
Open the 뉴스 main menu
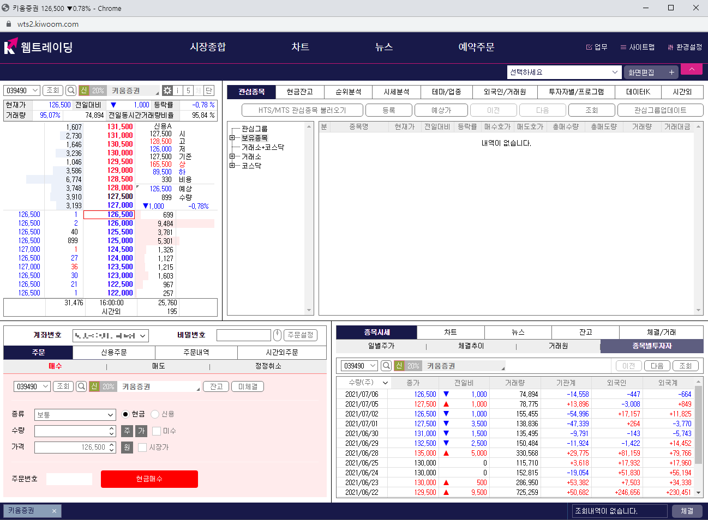point(384,47)
